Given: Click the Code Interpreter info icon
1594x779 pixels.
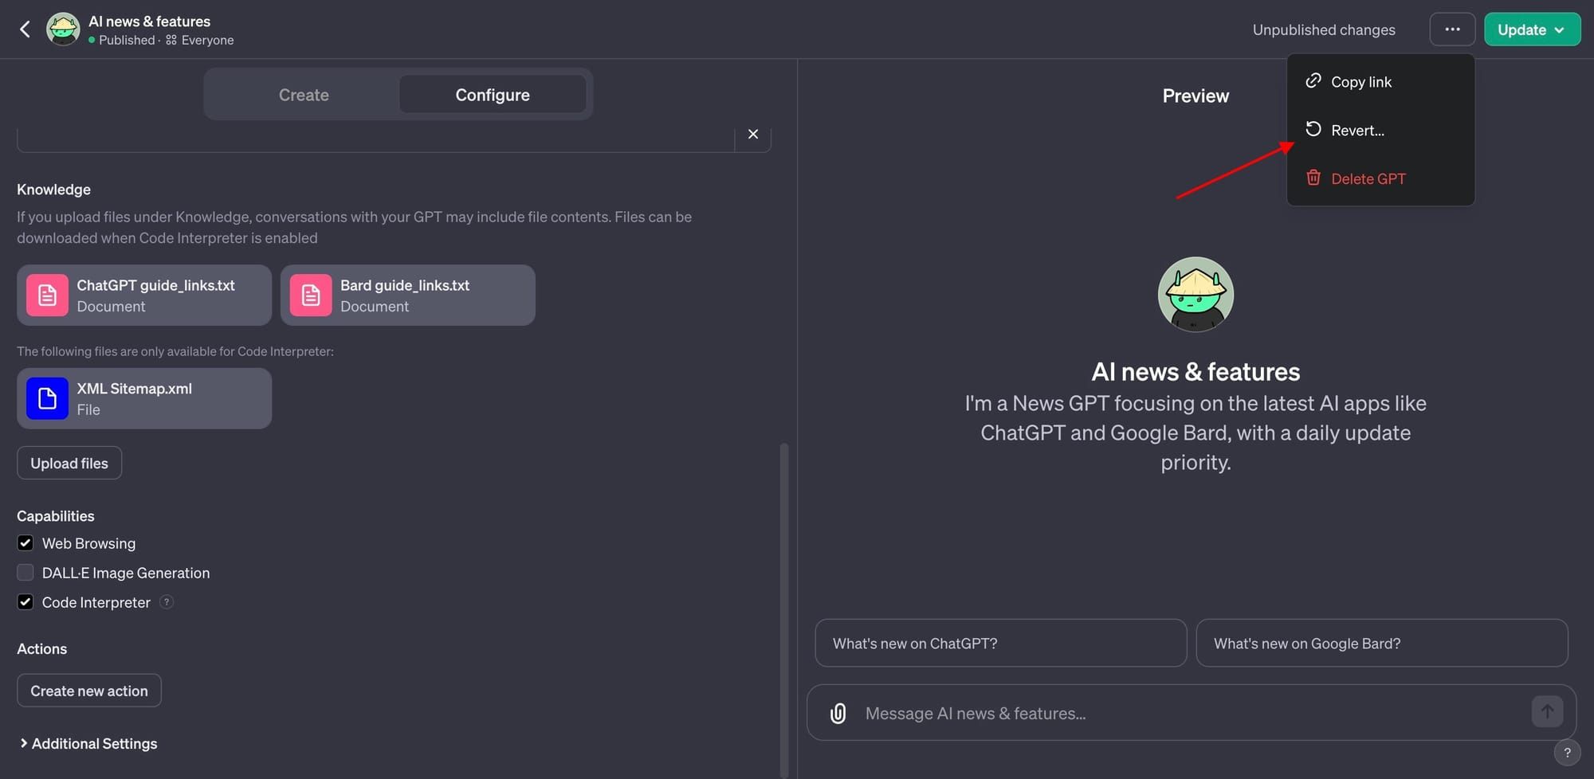Looking at the screenshot, I should pyautogui.click(x=167, y=602).
